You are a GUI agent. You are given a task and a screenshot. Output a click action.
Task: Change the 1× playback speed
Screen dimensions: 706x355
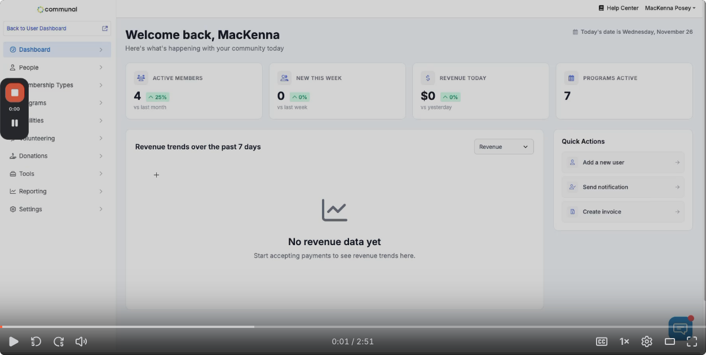coord(624,341)
